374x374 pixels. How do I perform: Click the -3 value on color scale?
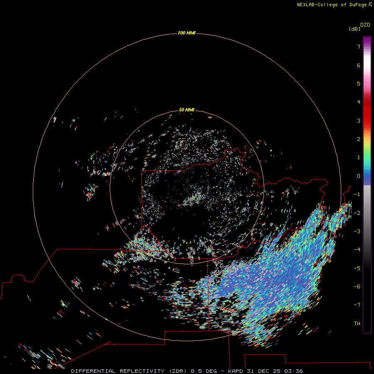357,231
